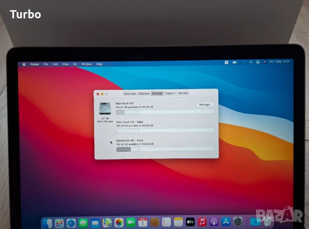Screen dimensions: 309x229
Task: Open the Go menu
Action: [75, 64]
